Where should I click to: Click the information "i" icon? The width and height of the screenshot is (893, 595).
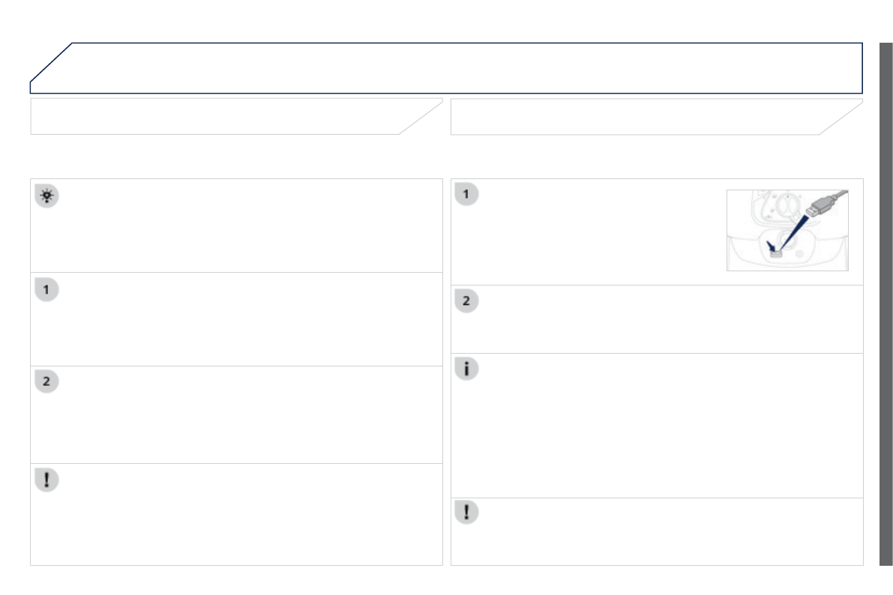[x=466, y=369]
